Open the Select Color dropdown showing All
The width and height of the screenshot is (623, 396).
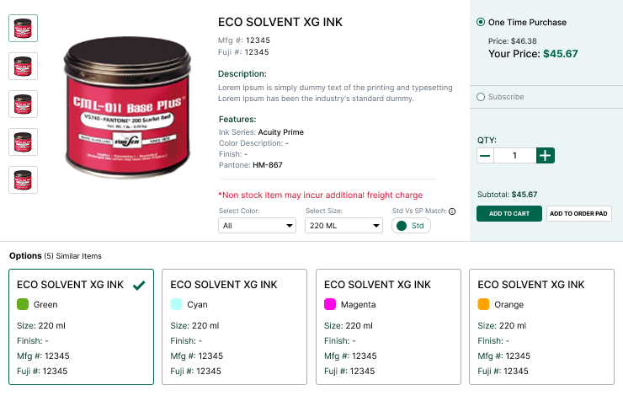[x=257, y=226]
